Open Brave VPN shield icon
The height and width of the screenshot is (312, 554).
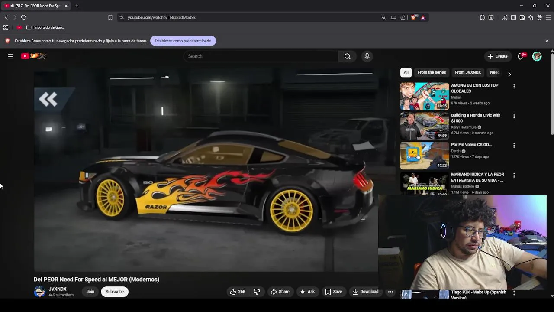pos(540,17)
